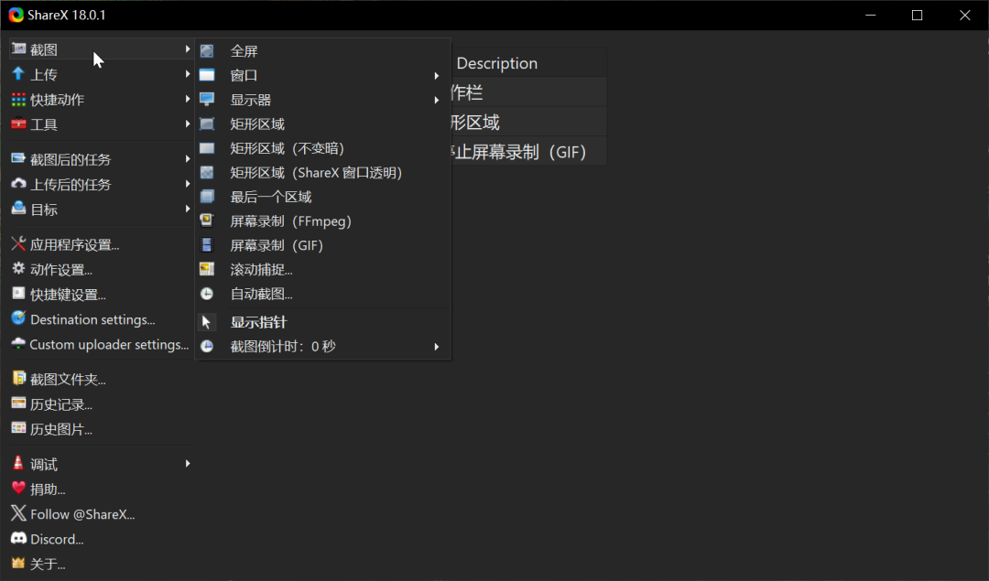Viewport: 989px width, 581px height.
Task: Maximize the ShareX window
Action: coord(917,16)
